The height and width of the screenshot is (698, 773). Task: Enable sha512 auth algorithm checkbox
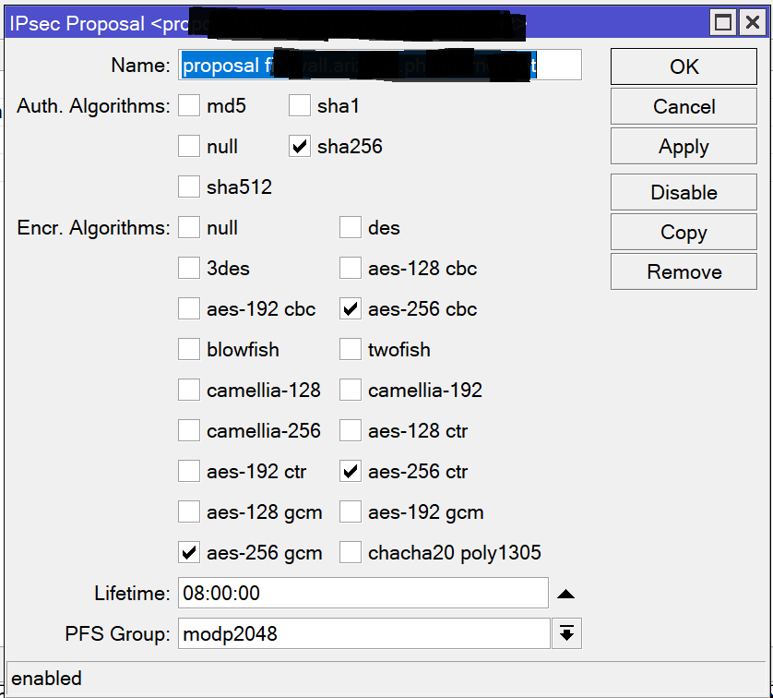(189, 187)
